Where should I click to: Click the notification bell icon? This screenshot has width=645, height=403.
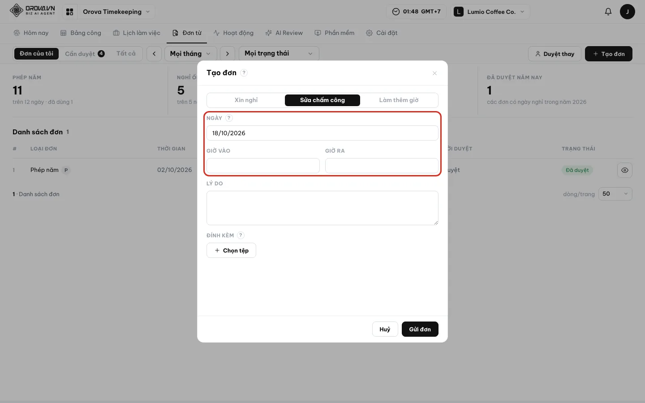click(608, 12)
